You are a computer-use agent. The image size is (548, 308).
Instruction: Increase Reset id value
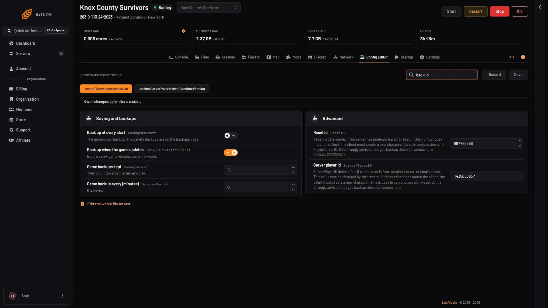click(x=520, y=141)
